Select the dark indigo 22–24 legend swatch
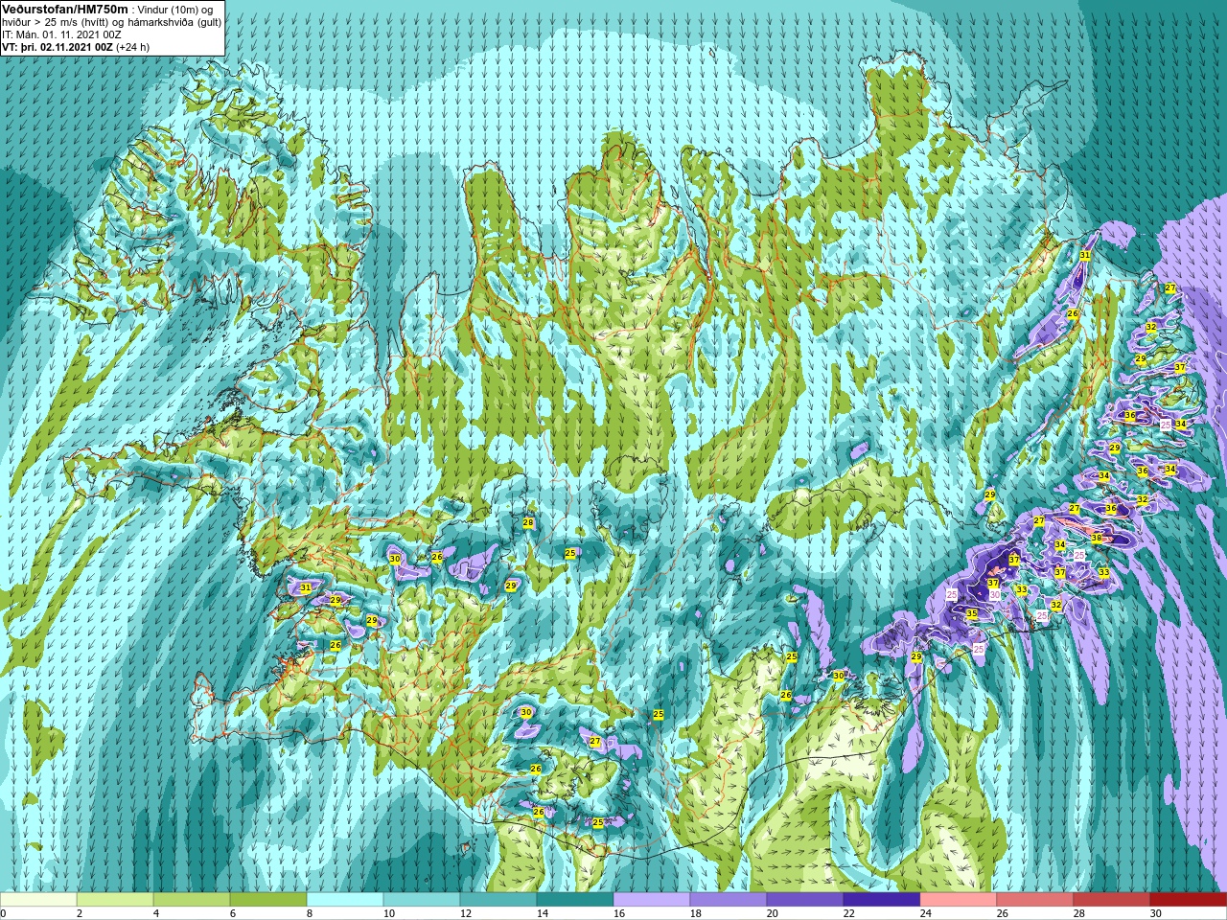Image resolution: width=1227 pixels, height=920 pixels. (x=882, y=900)
